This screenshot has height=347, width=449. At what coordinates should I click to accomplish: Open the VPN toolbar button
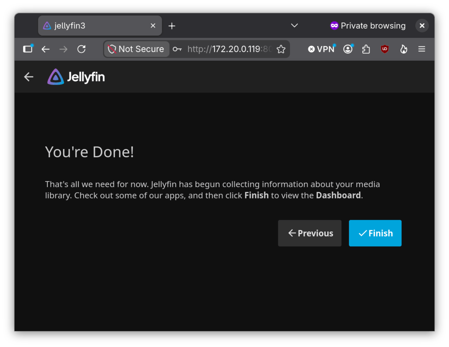[x=321, y=49]
